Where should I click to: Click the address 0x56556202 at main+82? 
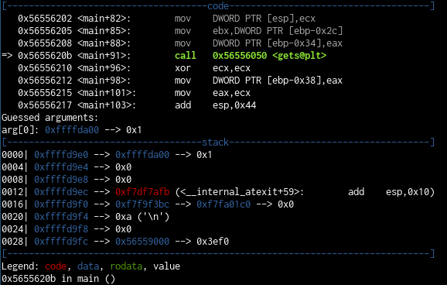click(45, 19)
